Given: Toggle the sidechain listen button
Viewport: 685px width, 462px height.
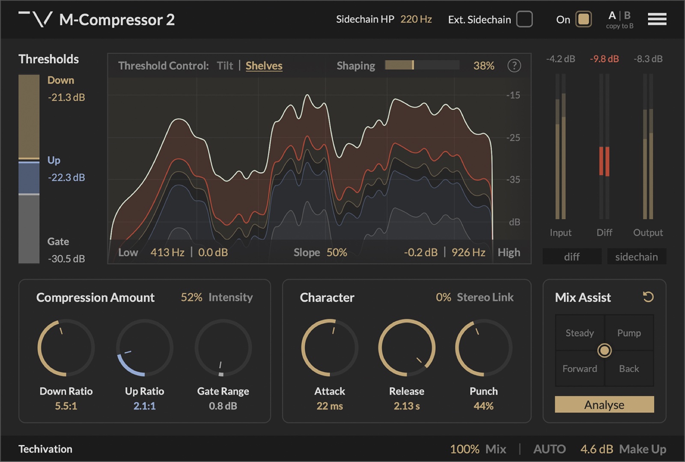Looking at the screenshot, I should 636,256.
